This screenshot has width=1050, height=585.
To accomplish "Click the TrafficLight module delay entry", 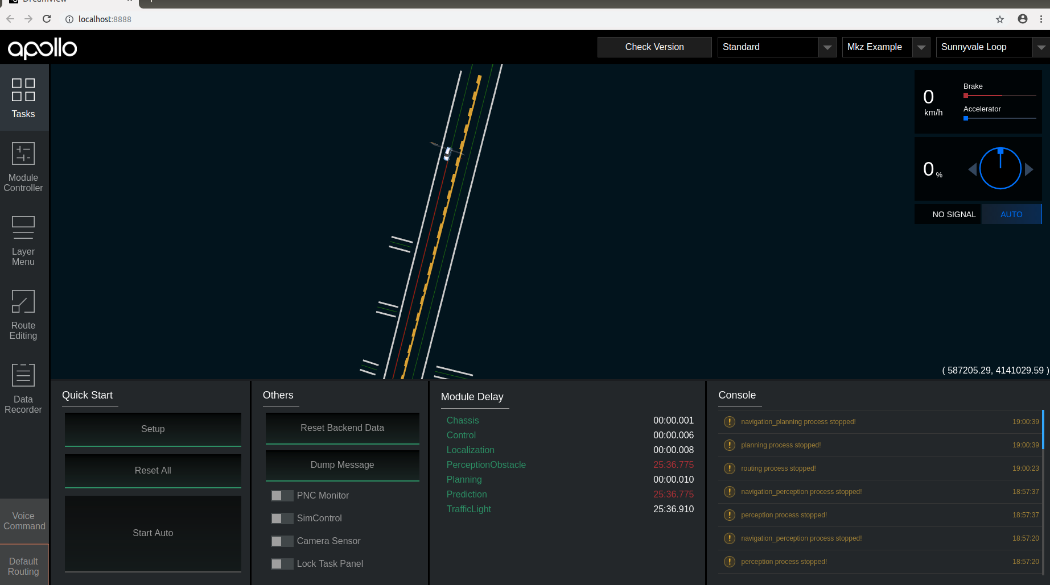I will (x=570, y=509).
